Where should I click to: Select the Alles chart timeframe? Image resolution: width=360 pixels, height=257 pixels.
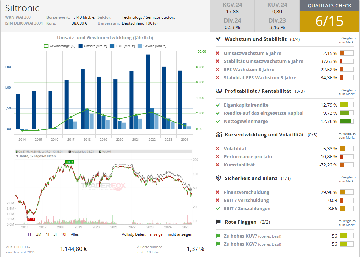click(x=74, y=234)
